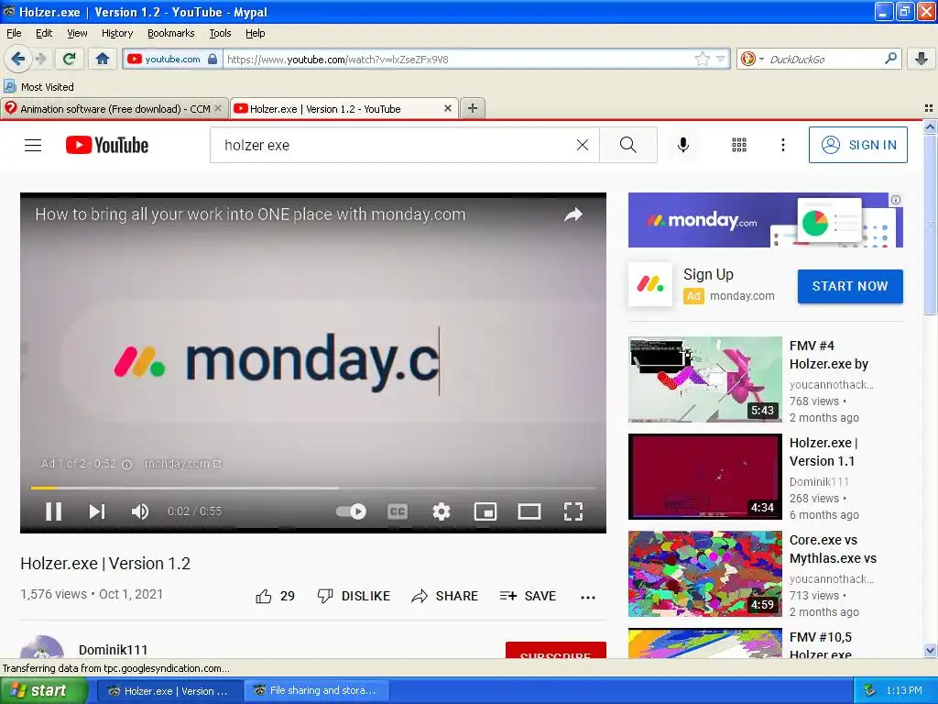This screenshot has width=938, height=704.
Task: Expand the address bar history dropdown arrow
Action: click(720, 59)
